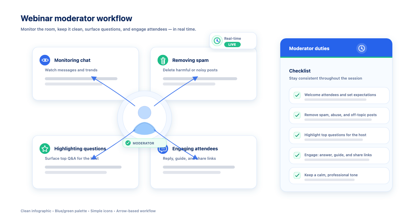The image size is (413, 224).
Task: Click the clock icon in Real-time badge
Action: [x=217, y=41]
